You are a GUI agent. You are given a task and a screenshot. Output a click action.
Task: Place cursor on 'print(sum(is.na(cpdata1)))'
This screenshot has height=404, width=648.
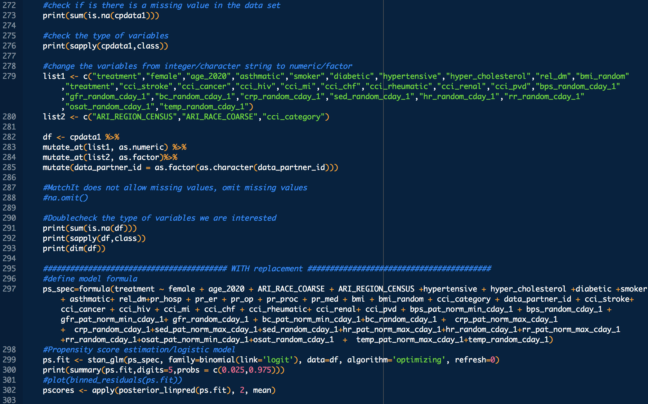[101, 15]
